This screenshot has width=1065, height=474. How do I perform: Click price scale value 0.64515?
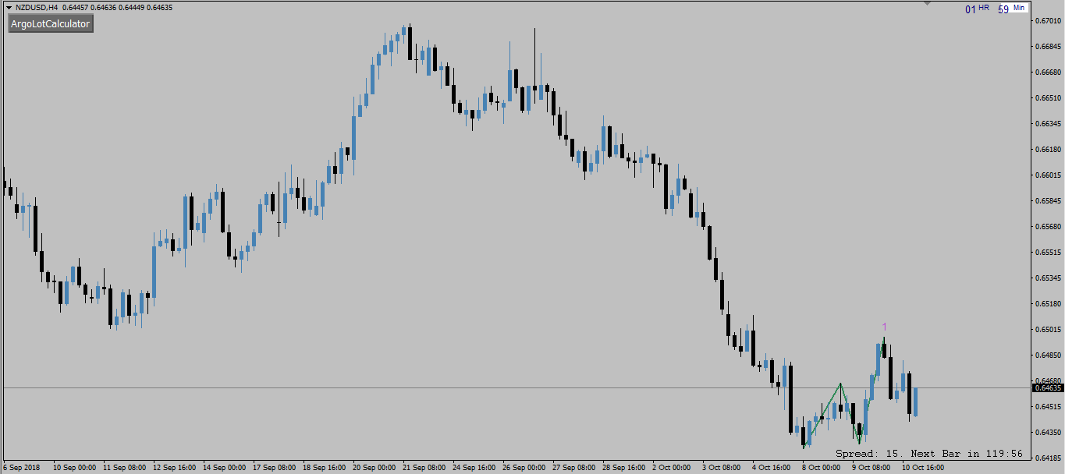tap(1048, 406)
